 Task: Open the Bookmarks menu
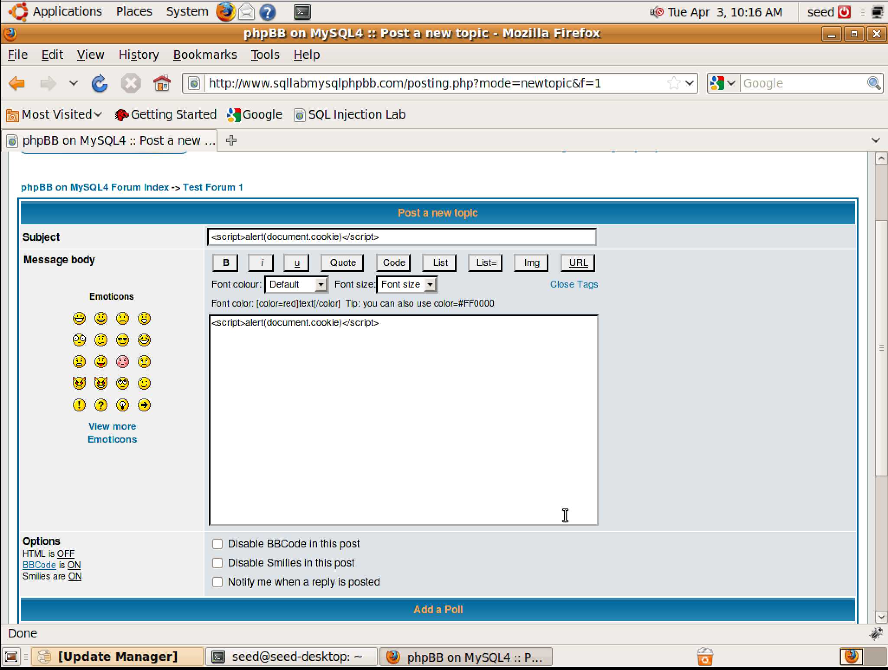click(x=205, y=55)
